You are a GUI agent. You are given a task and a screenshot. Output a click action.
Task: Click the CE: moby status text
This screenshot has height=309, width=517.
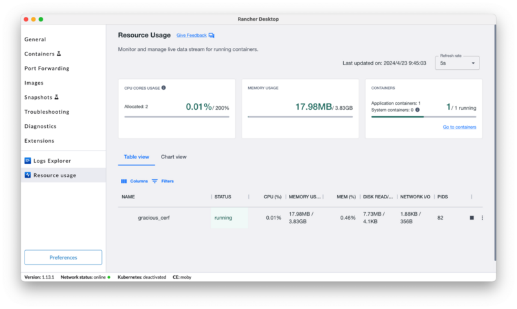click(182, 277)
